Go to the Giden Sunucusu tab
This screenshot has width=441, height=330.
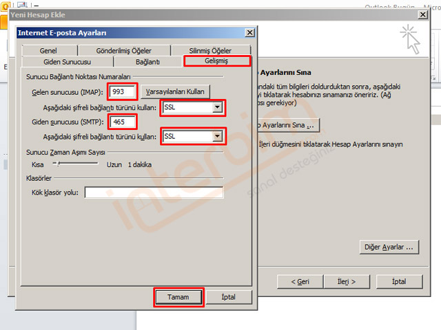tap(67, 62)
